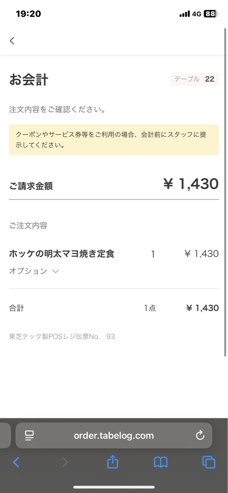This screenshot has width=228, height=493.
Task: Tap the 合計 1点 summary row
Action: [114, 308]
